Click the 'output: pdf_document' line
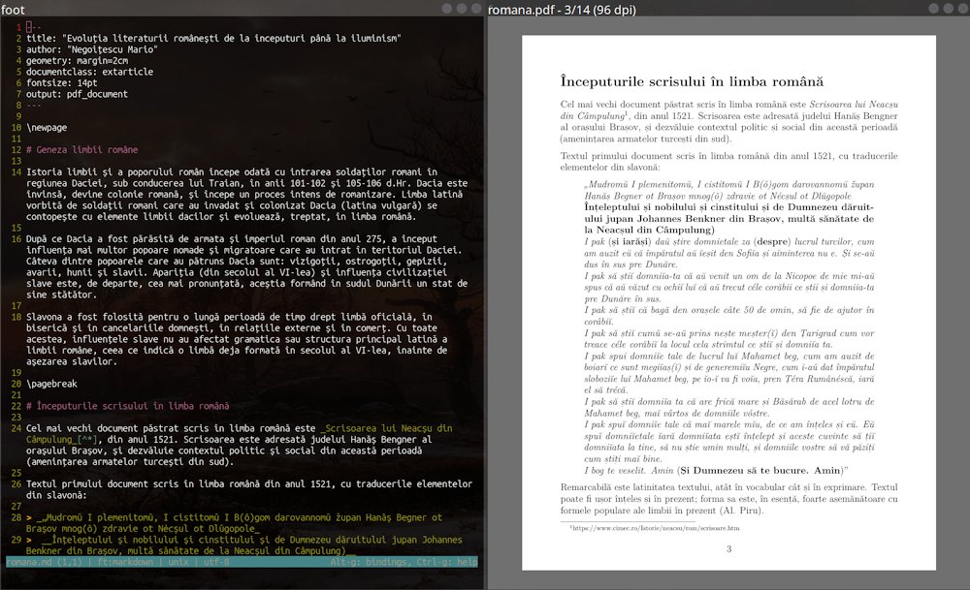Screen dimensions: 970x590 point(77,94)
